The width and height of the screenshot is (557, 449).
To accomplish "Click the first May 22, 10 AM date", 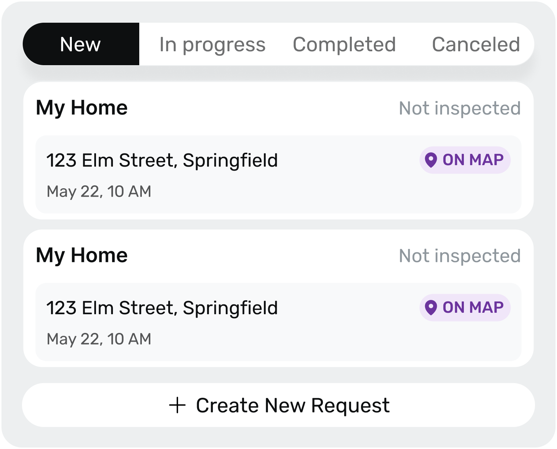I will click(x=99, y=192).
